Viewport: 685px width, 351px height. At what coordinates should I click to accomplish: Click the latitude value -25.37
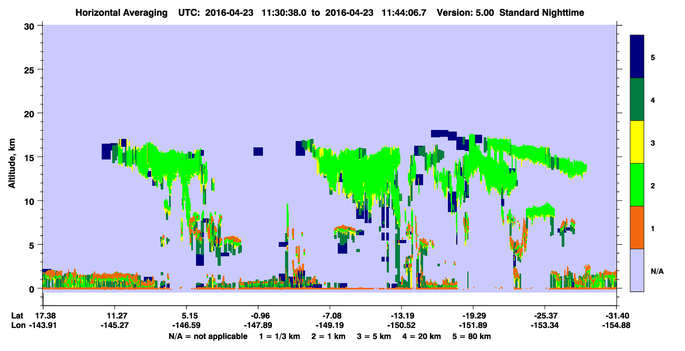point(545,316)
